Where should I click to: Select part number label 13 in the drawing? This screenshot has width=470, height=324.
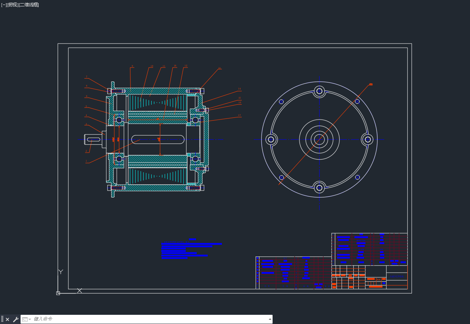coord(219,68)
